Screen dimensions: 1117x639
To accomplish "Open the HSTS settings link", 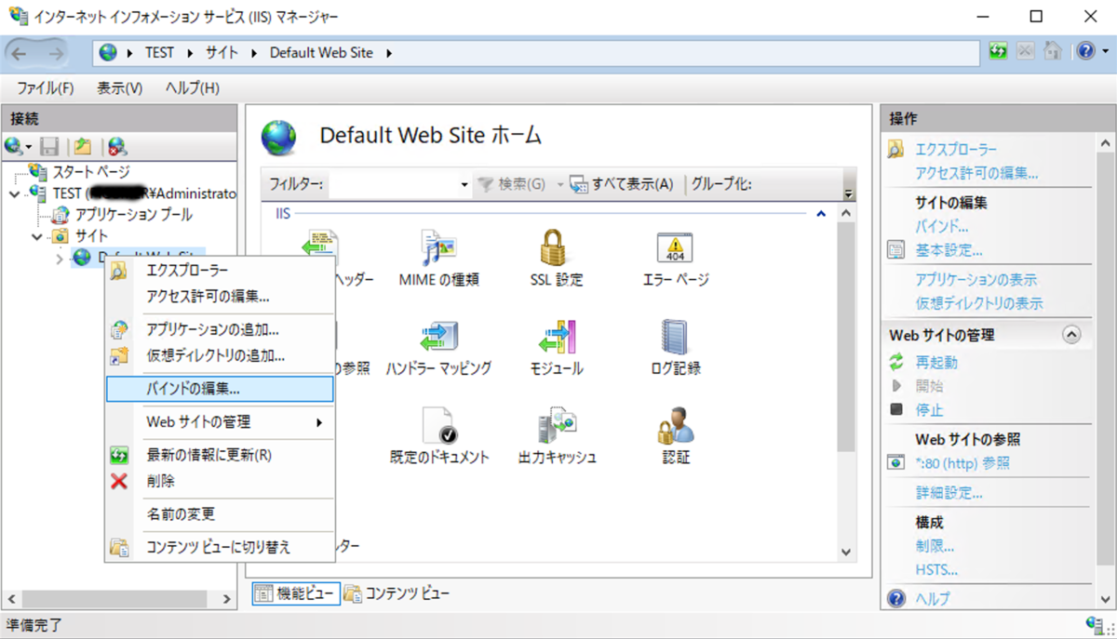I will tap(934, 569).
